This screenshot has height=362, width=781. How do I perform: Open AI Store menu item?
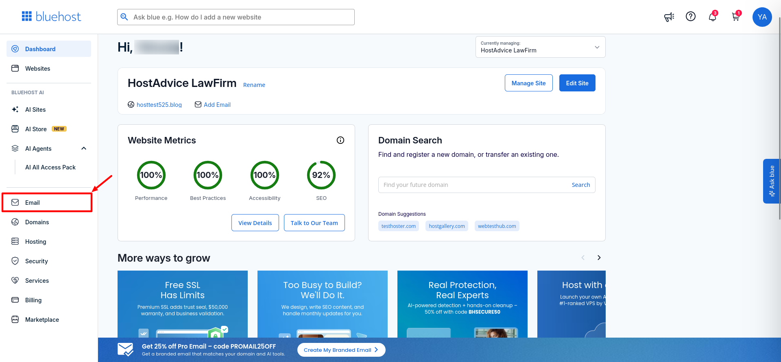49,129
